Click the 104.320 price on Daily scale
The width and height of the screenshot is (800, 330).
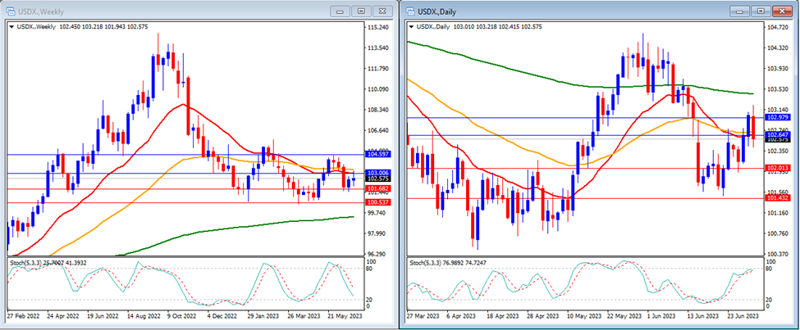778,48
